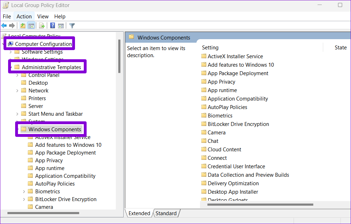Image resolution: width=351 pixels, height=224 pixels.
Task: Open ActiveX Installer Service in right list
Action: 235,56
